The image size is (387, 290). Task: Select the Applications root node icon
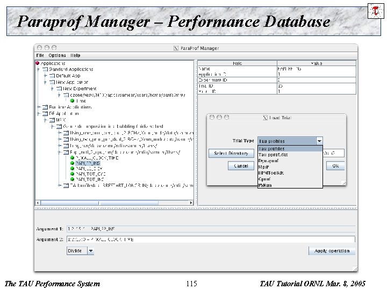38,63
